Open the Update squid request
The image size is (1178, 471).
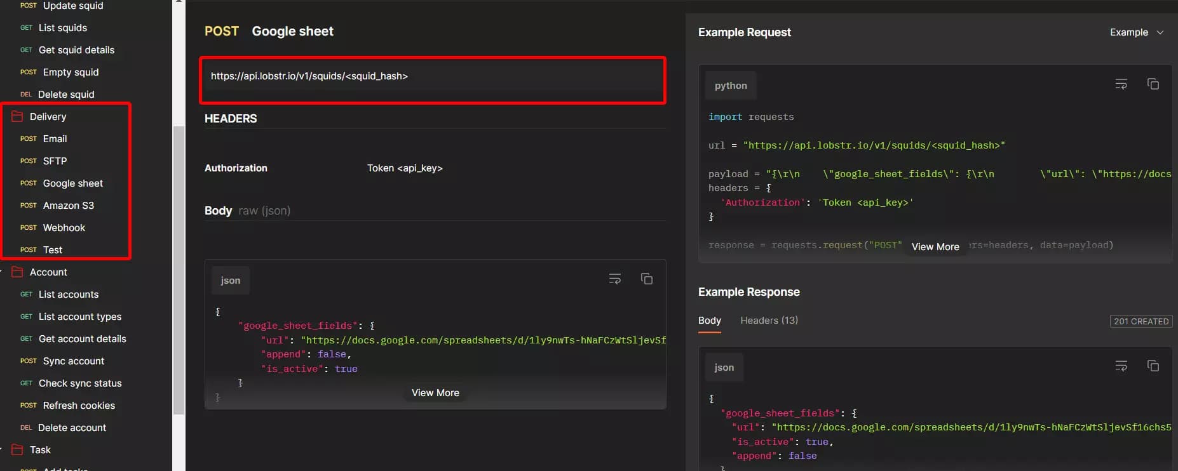[x=73, y=6]
